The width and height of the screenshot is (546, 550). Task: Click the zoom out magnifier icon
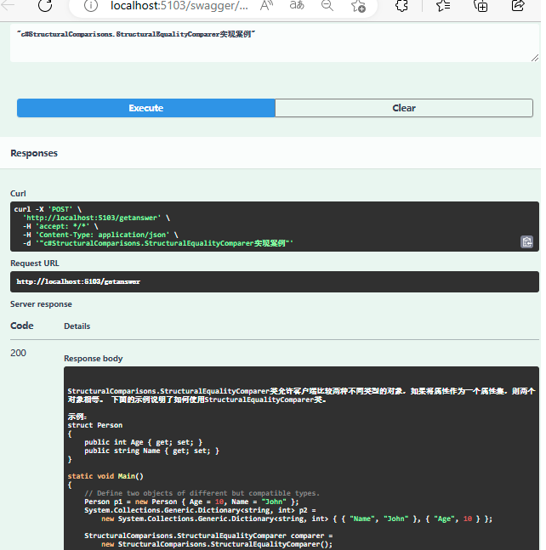tap(327, 6)
